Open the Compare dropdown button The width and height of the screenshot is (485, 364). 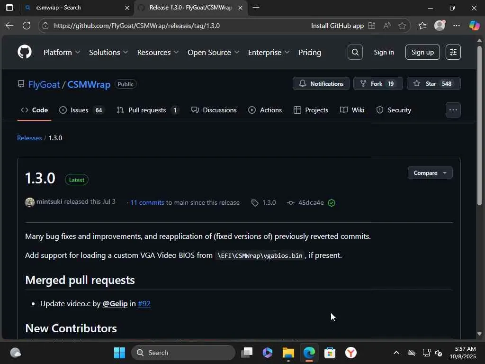[x=430, y=173]
